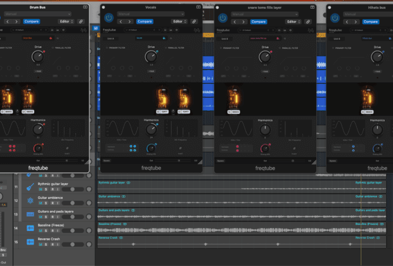Viewport: 393px width, 266px height.
Task: Open Editor view dropdown in Vocals plugin
Action: pos(176,21)
